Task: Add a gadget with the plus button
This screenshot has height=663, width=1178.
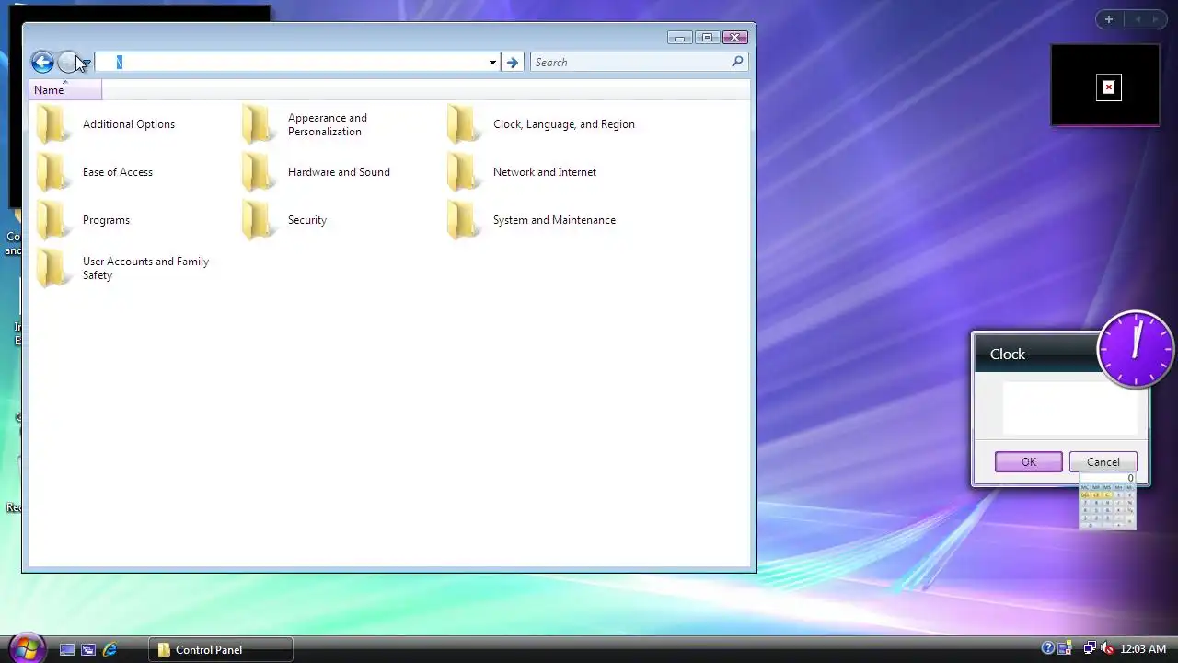Action: (x=1109, y=19)
